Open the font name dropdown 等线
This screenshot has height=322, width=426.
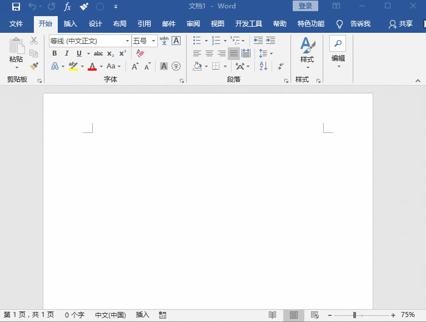127,41
